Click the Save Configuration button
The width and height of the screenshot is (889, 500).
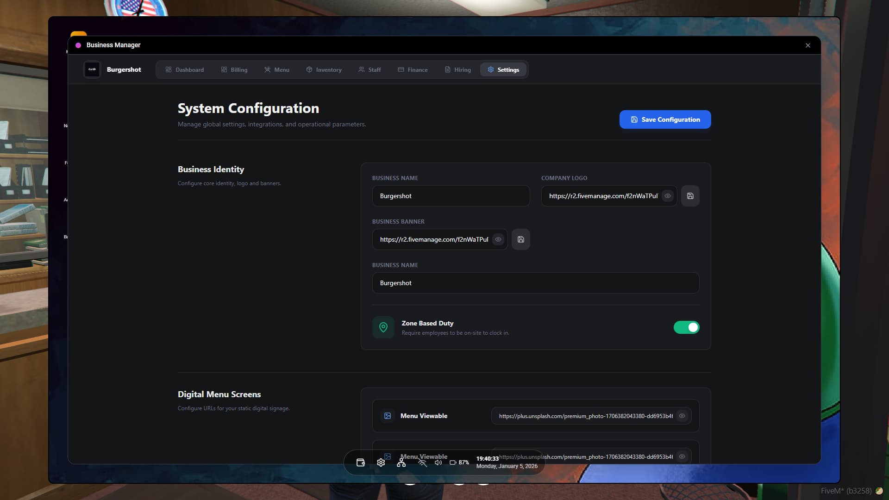pos(665,119)
